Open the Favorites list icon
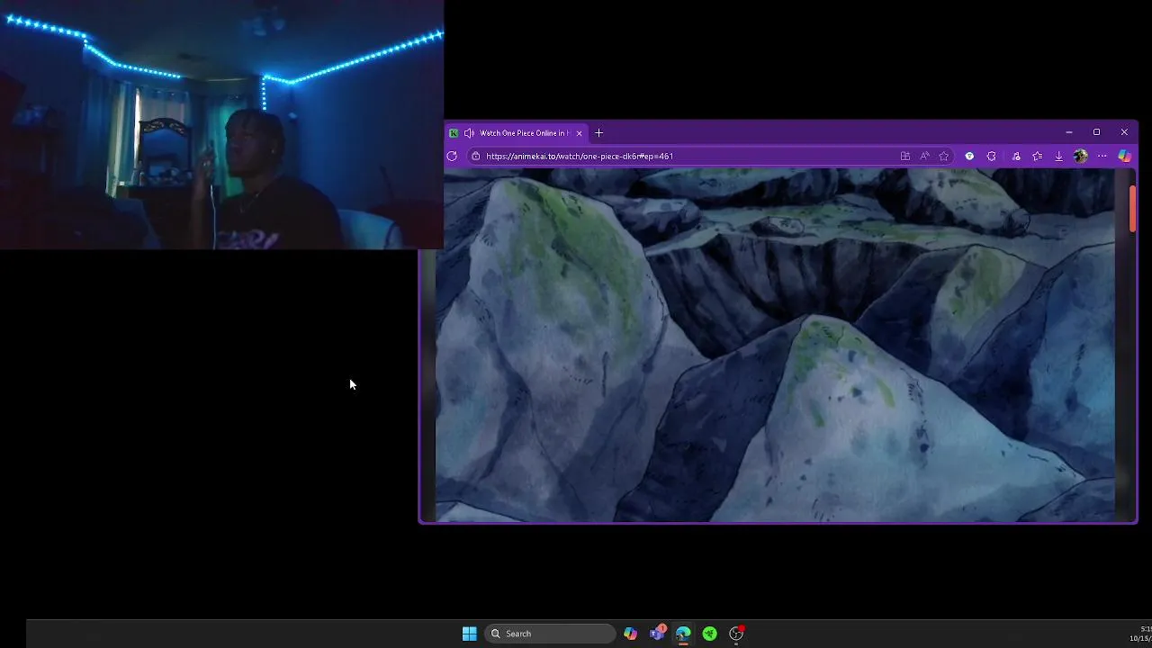 pyautogui.click(x=1037, y=156)
